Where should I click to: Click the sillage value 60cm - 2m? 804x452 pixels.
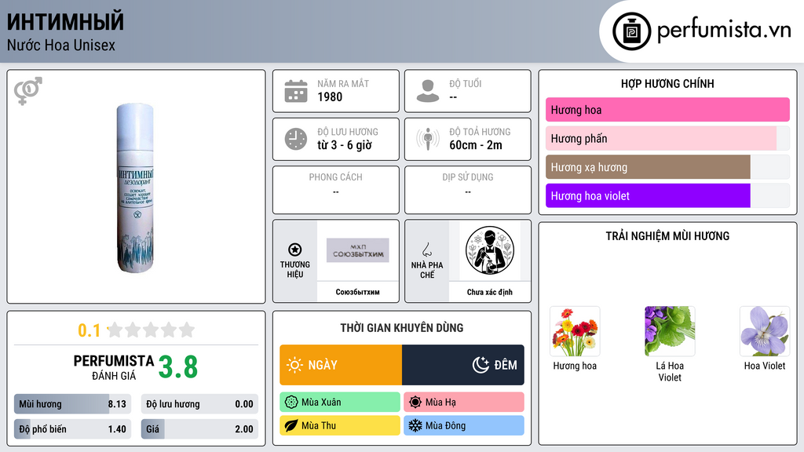tap(476, 145)
